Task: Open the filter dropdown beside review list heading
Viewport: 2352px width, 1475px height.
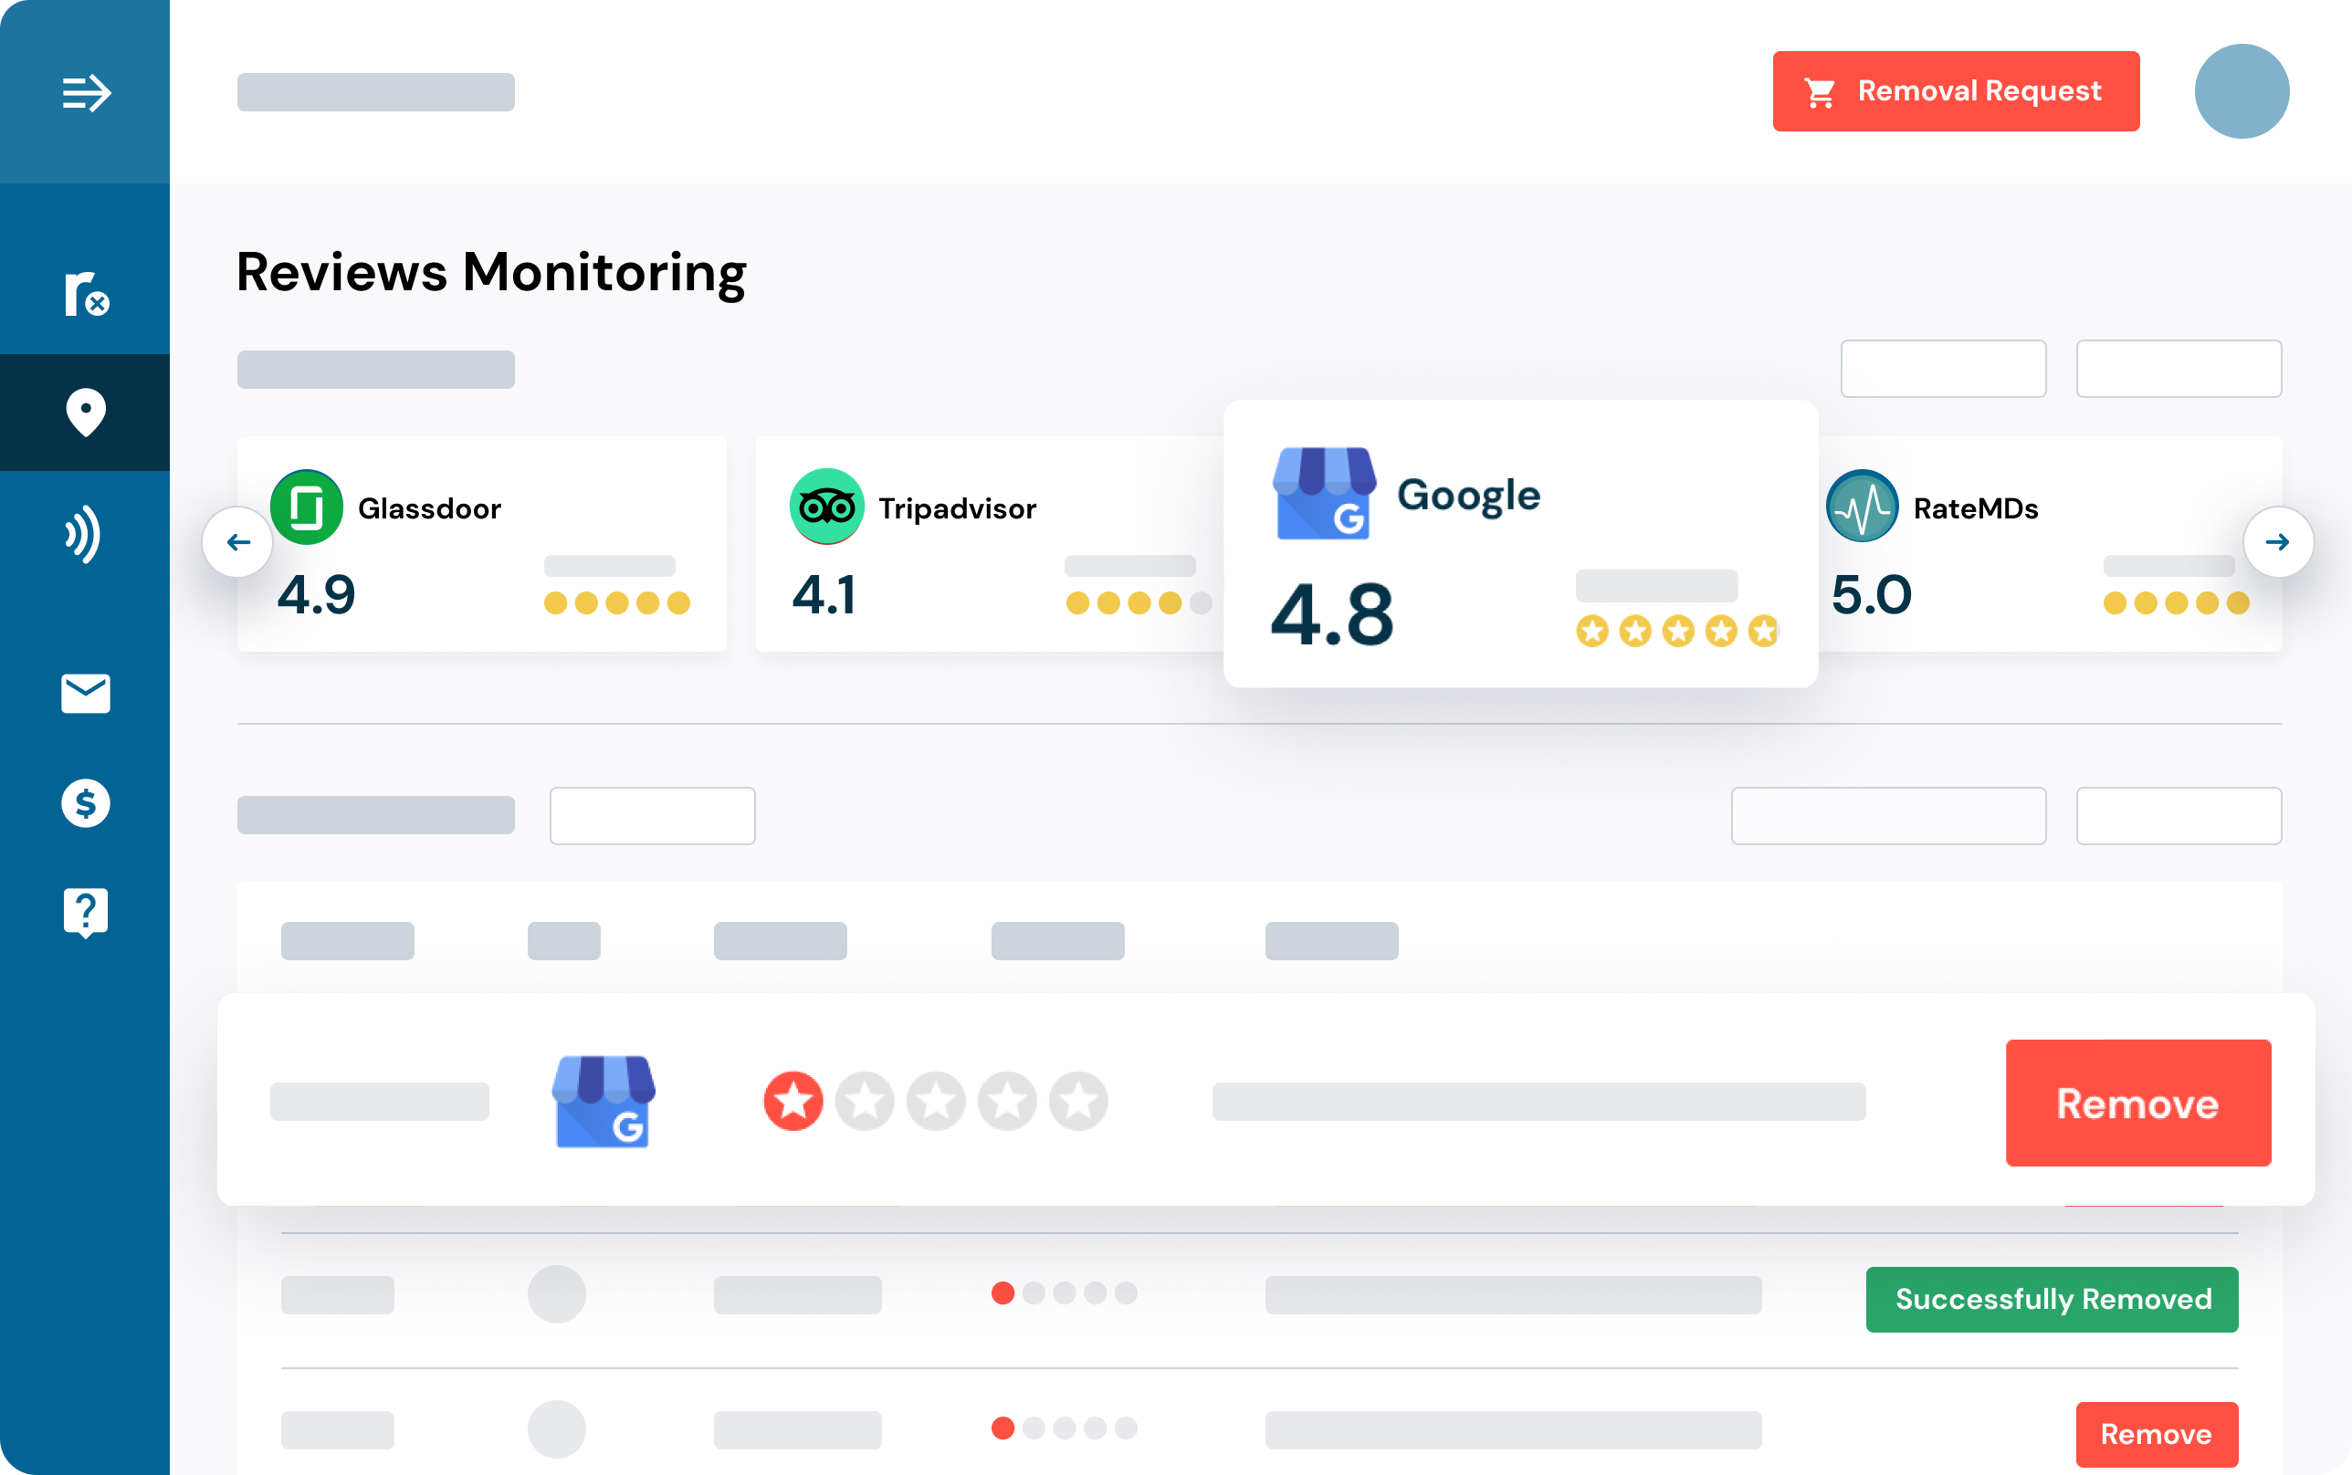Action: point(652,814)
